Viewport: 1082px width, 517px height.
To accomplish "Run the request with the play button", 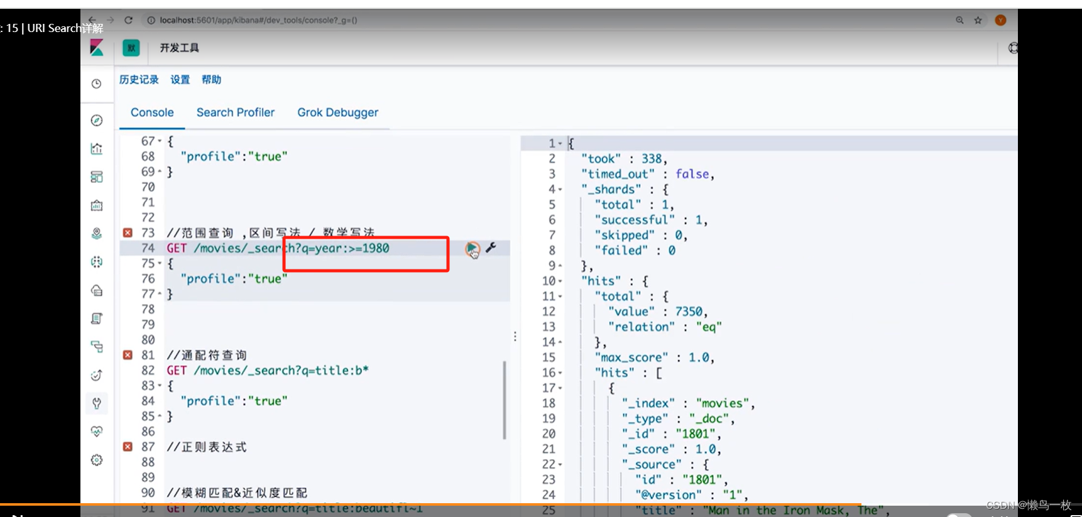I will click(x=472, y=249).
